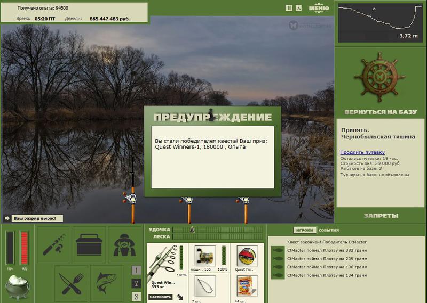Click the middle fishing rod reel on the water
This screenshot has height=303, width=427.
pyautogui.click(x=186, y=201)
